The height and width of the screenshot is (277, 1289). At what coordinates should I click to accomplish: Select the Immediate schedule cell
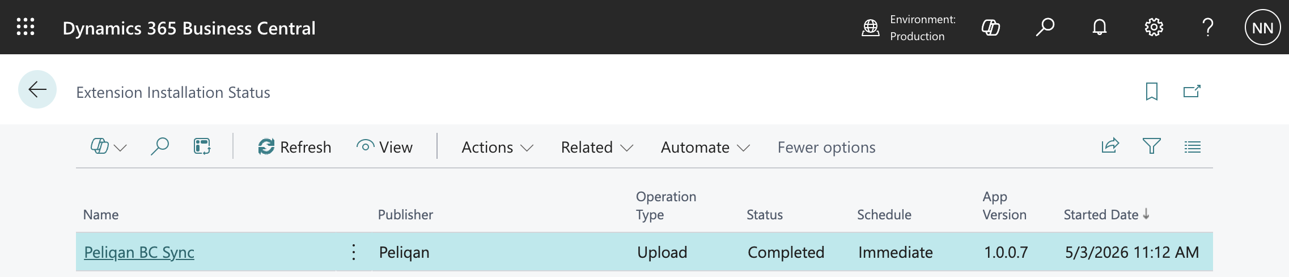(x=895, y=252)
